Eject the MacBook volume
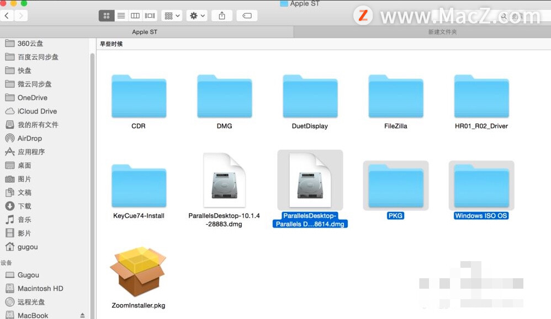The image size is (551, 319). [x=82, y=316]
